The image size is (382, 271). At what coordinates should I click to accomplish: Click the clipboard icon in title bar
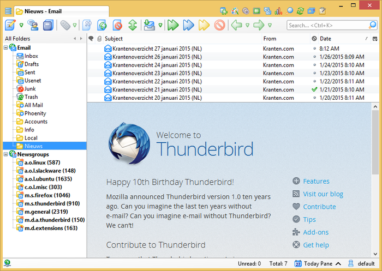[x=323, y=11]
